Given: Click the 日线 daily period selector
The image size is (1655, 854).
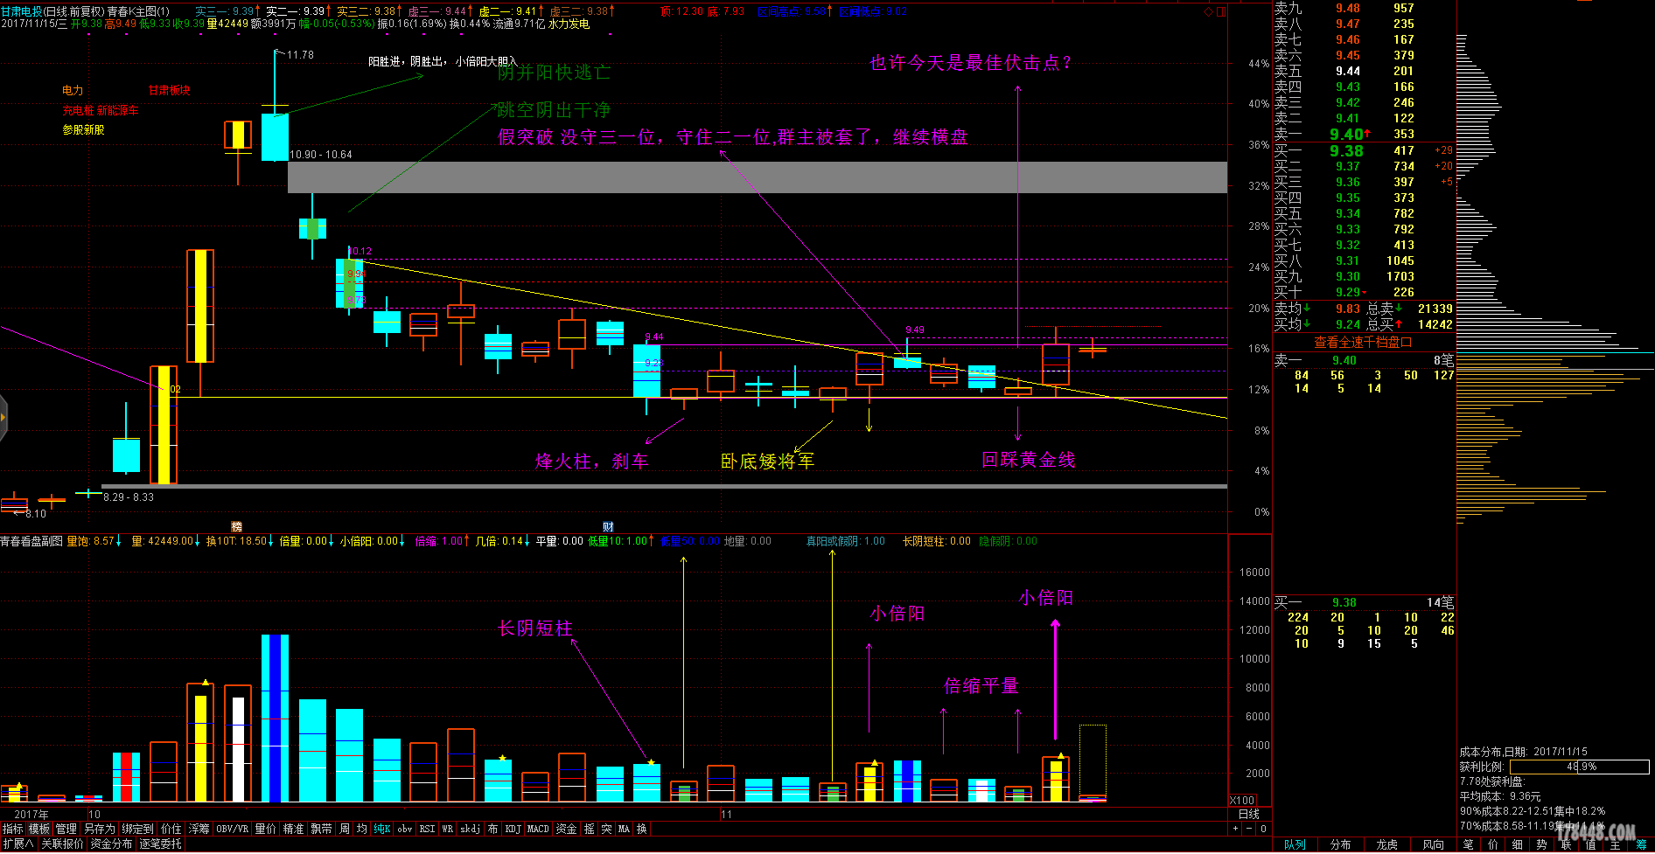Looking at the screenshot, I should coord(1249,814).
